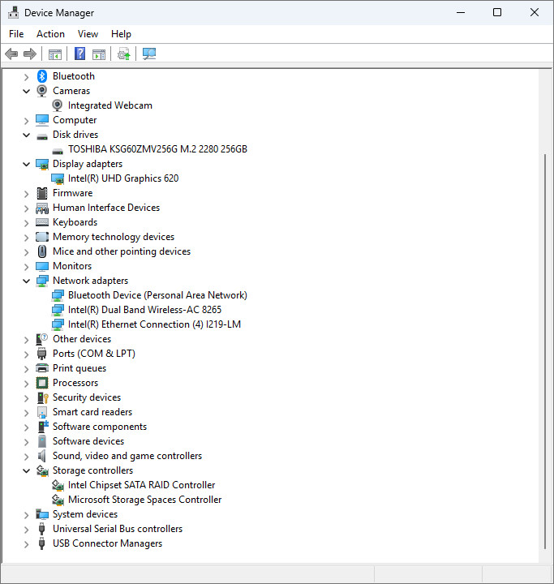This screenshot has width=554, height=584.
Task: Click the Bluetooth category icon
Action: pos(42,76)
